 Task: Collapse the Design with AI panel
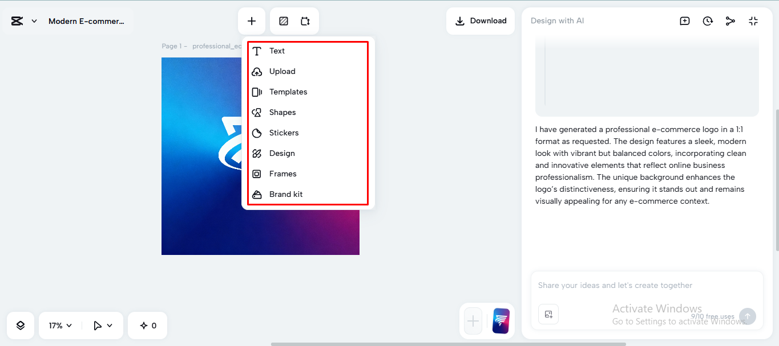[753, 20]
